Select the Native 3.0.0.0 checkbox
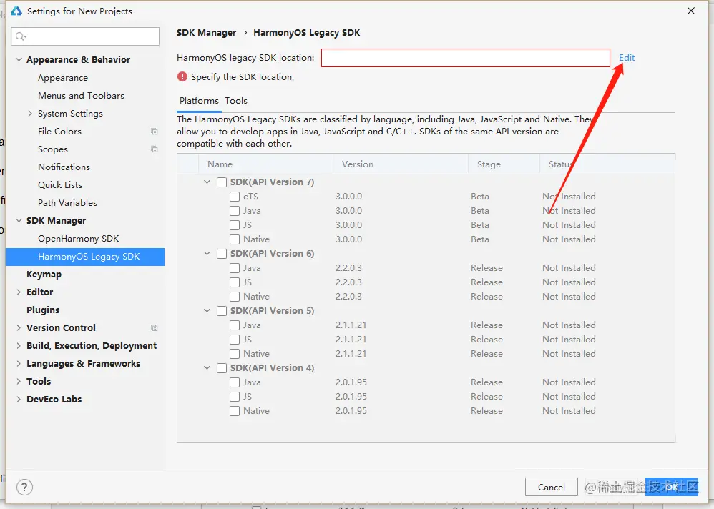 [235, 239]
